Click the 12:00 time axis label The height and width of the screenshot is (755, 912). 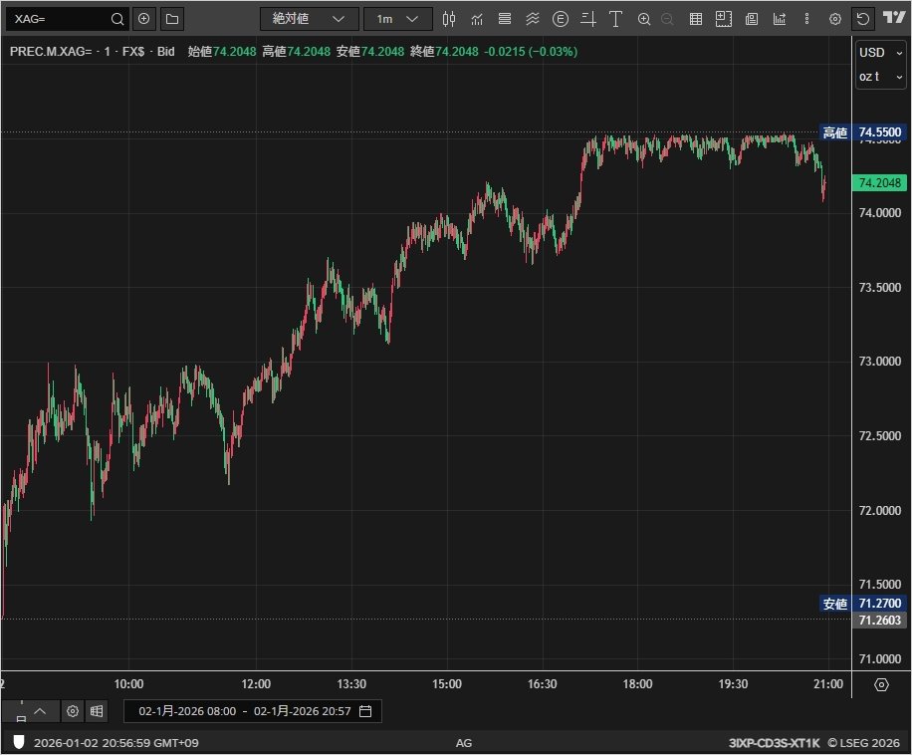(256, 684)
